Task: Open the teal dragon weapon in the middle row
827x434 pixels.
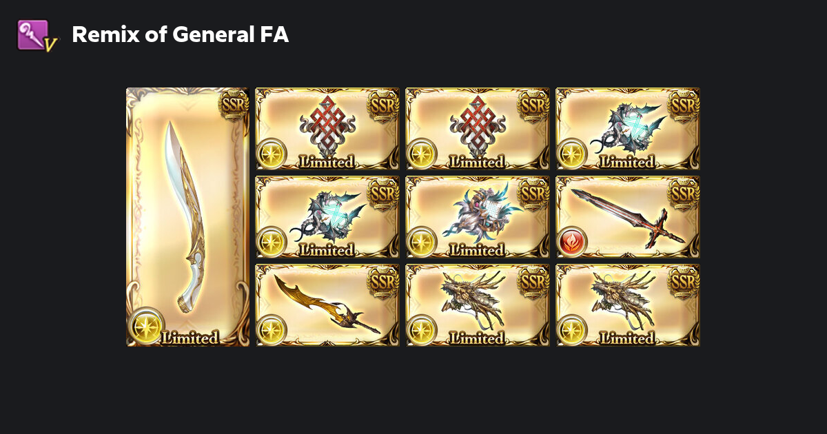Action: click(x=327, y=217)
